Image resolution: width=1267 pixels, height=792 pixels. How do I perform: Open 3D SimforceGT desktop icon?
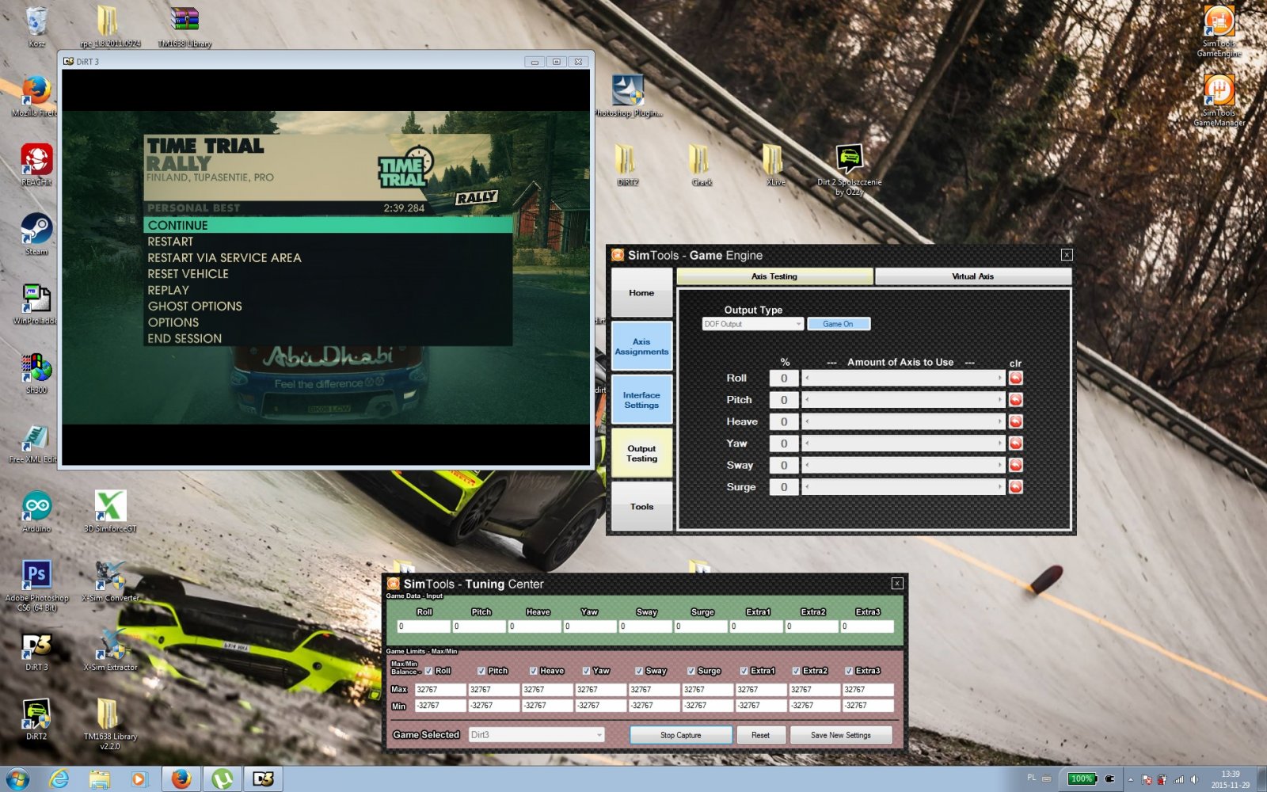(x=110, y=512)
